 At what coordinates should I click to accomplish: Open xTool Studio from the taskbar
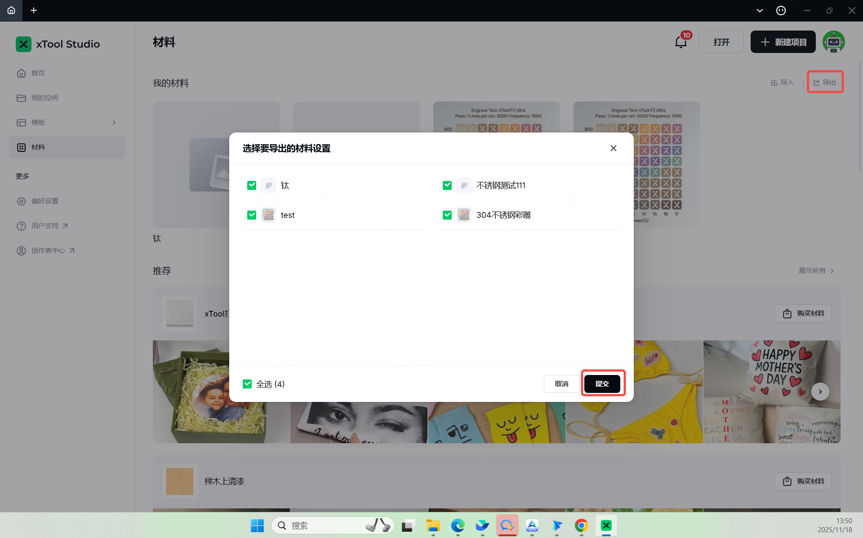point(606,525)
